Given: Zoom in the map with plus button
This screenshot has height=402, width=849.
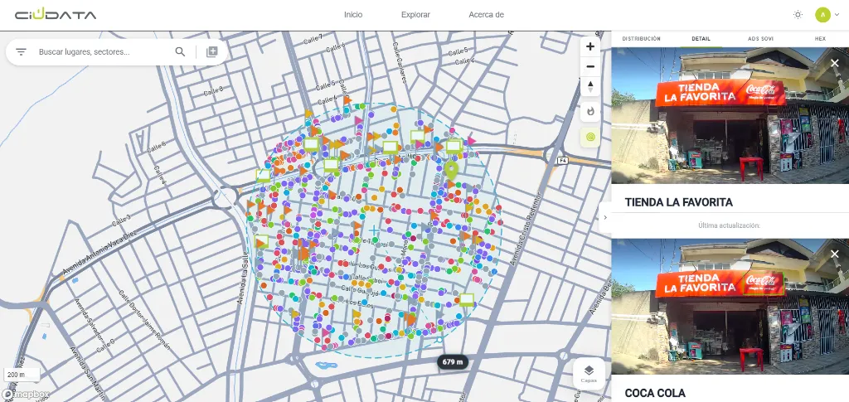Looking at the screenshot, I should 590,46.
